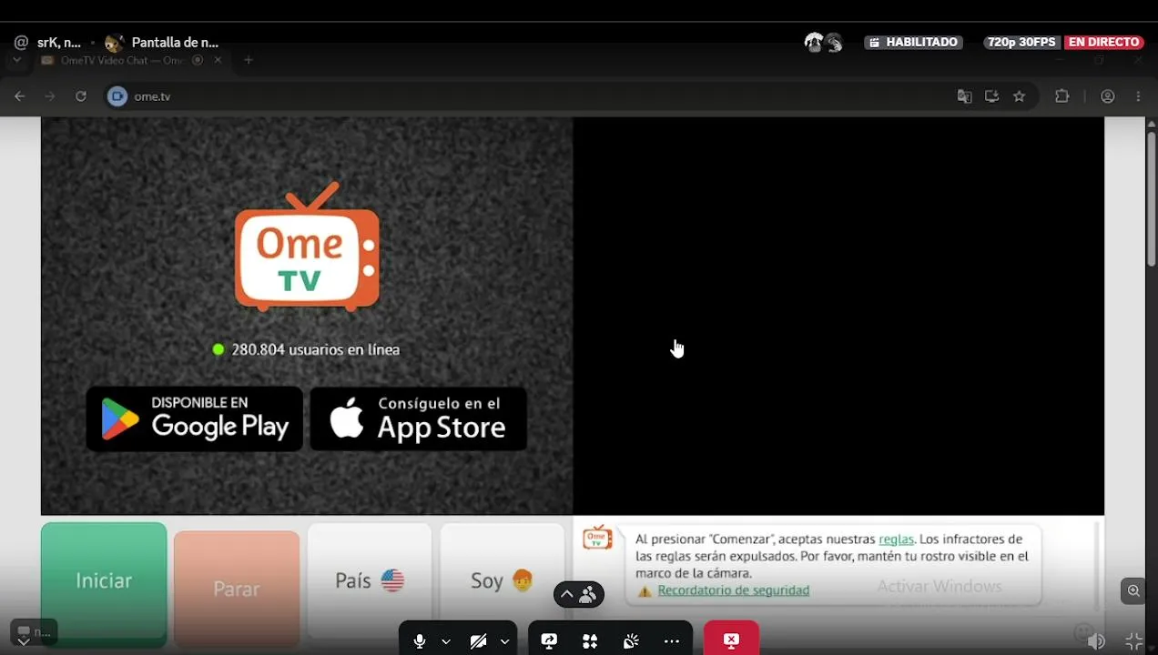Close the OmeTV Video Chat tab

[x=218, y=60]
